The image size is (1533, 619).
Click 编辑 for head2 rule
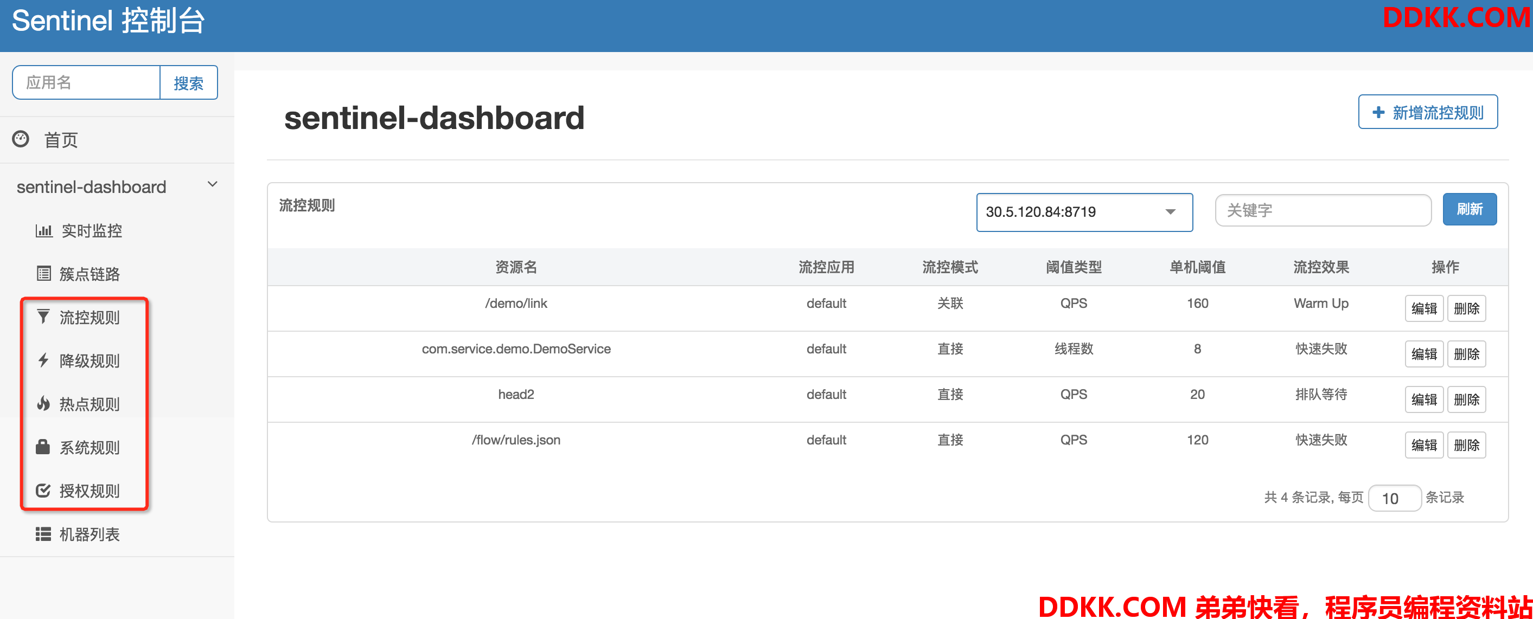1424,399
